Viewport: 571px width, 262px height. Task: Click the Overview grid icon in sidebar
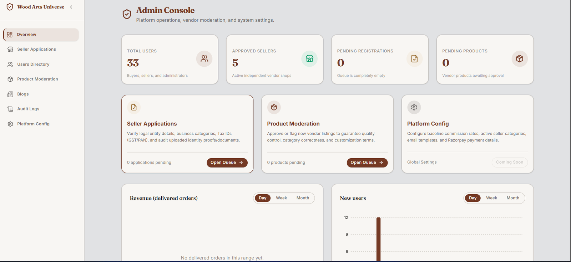point(10,35)
